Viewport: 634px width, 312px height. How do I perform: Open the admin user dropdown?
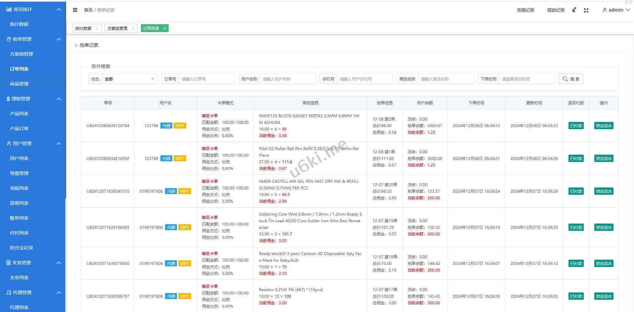click(x=616, y=10)
